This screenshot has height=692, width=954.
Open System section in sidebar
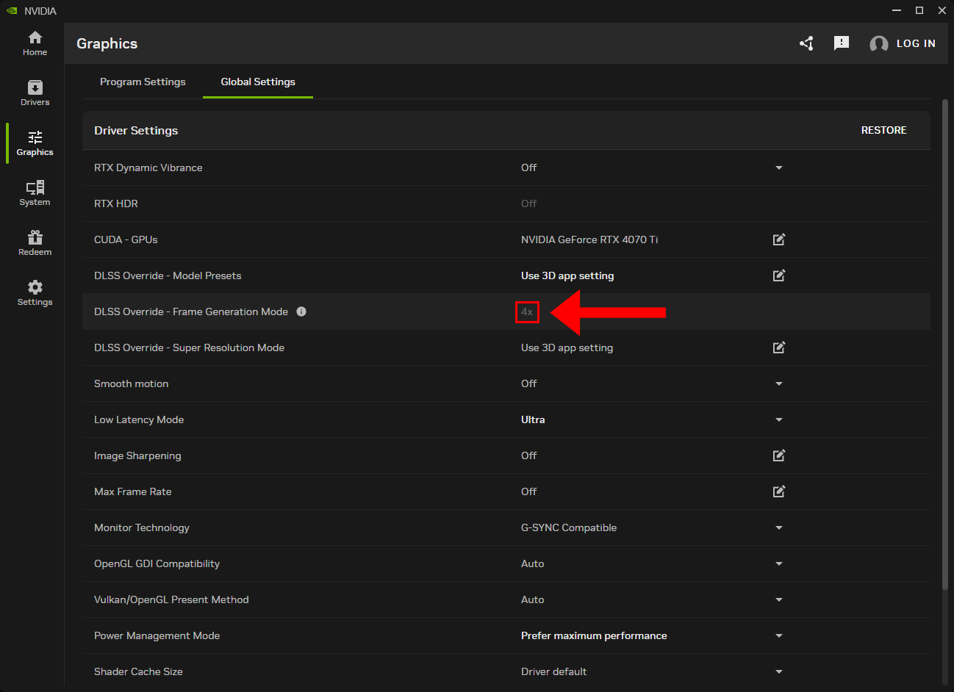[35, 193]
